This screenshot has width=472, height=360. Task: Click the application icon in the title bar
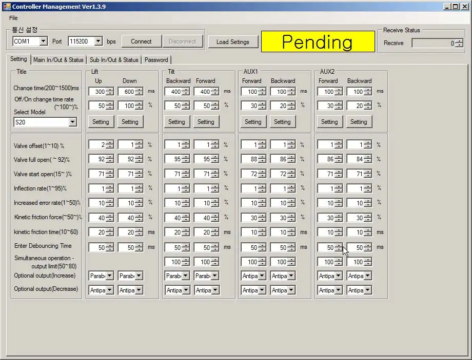tap(6, 6)
